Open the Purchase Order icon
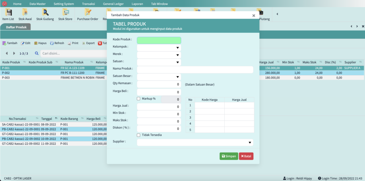Image resolution: width=365 pixels, height=181 pixels. pos(87,13)
